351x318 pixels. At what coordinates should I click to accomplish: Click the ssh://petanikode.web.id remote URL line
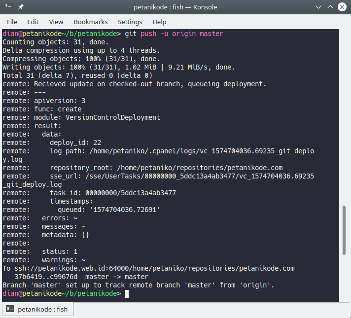[x=148, y=268]
